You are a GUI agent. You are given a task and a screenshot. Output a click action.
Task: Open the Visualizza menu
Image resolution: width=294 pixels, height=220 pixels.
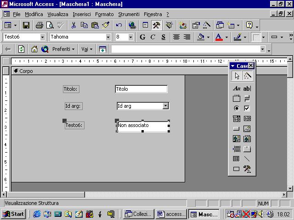click(x=58, y=14)
